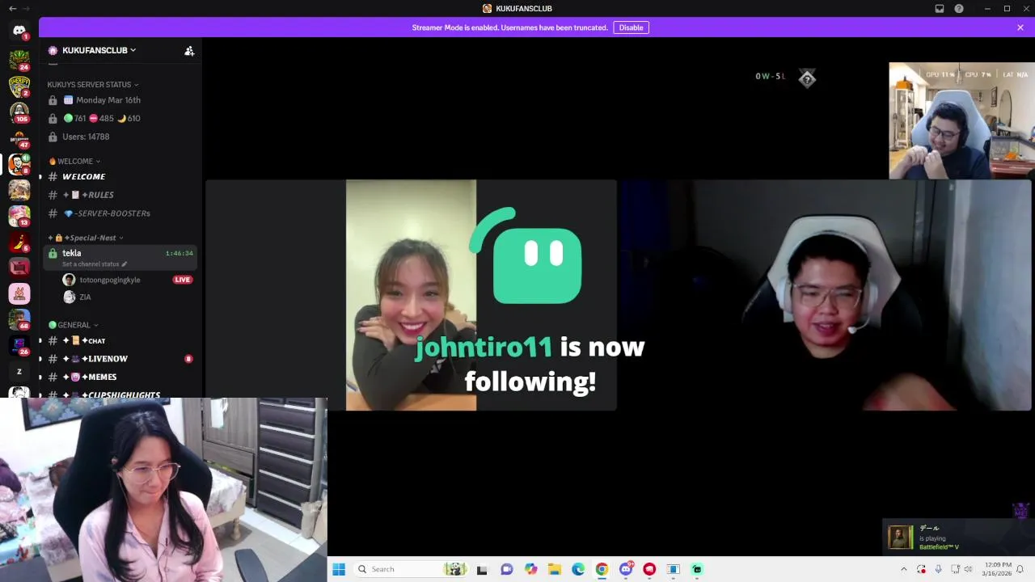Launch Copilot from the taskbar

point(530,569)
